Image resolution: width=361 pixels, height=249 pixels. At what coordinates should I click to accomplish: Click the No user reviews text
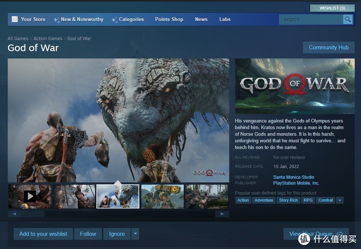click(x=289, y=157)
